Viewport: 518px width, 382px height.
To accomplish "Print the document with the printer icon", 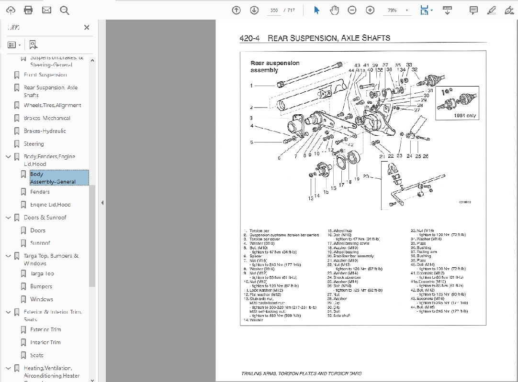I will (28, 10).
